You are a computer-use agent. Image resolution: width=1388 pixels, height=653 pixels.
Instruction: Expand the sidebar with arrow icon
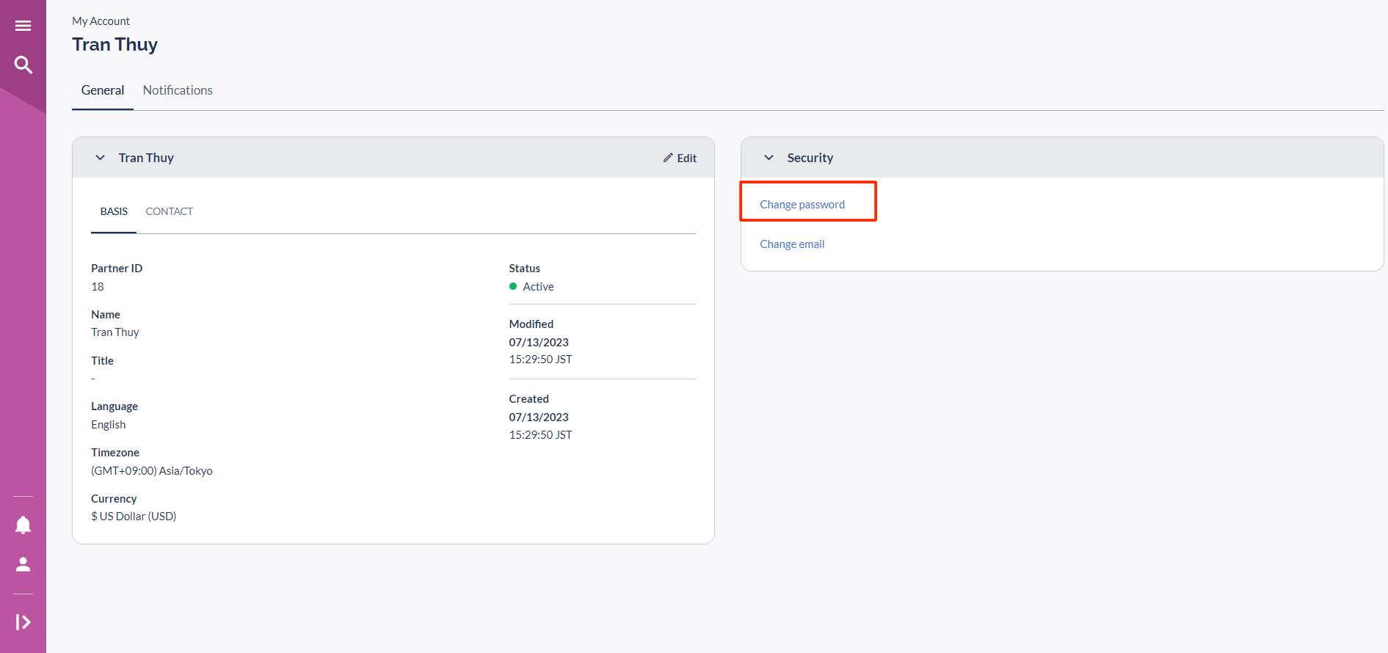point(23,622)
